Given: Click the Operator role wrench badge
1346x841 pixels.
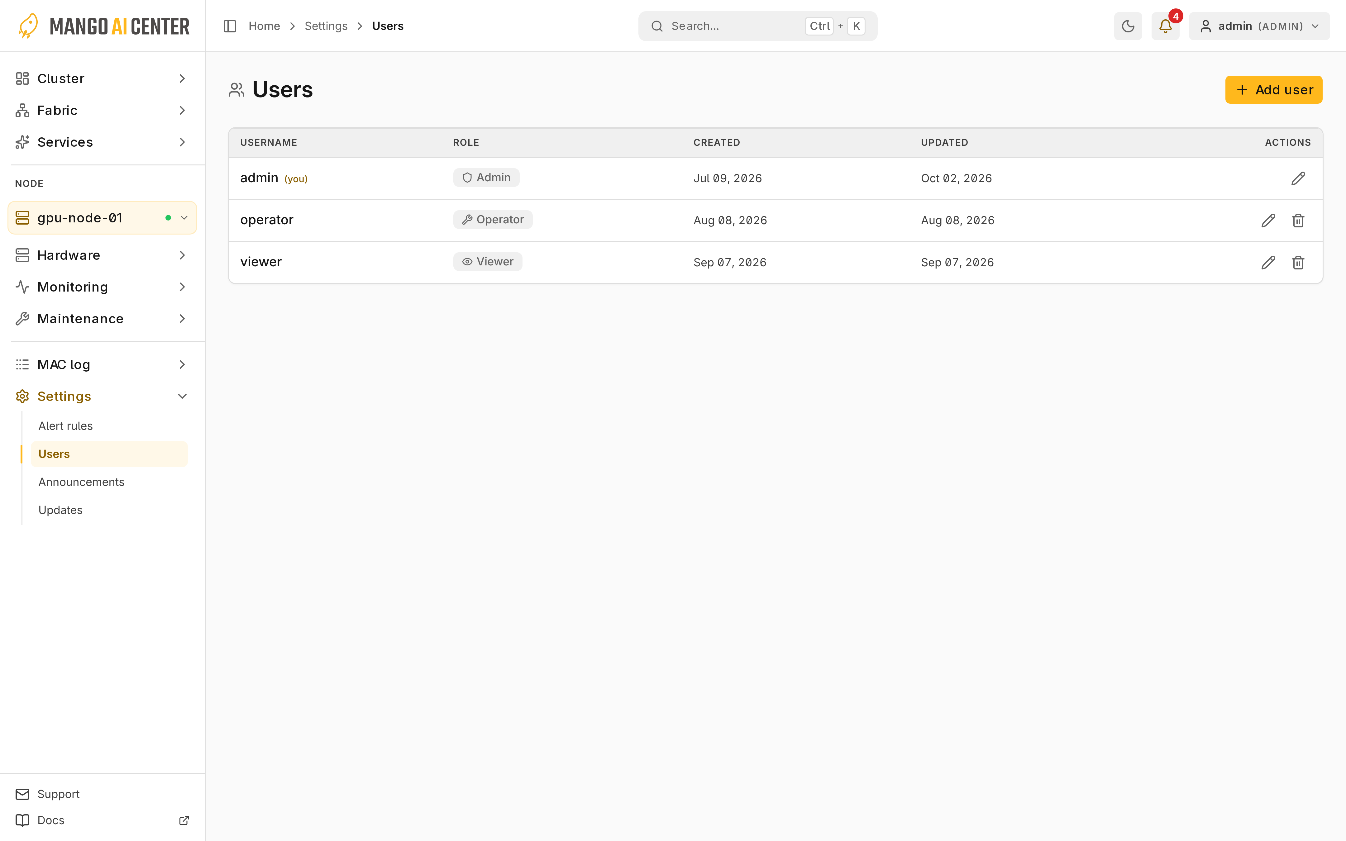Looking at the screenshot, I should tap(493, 220).
